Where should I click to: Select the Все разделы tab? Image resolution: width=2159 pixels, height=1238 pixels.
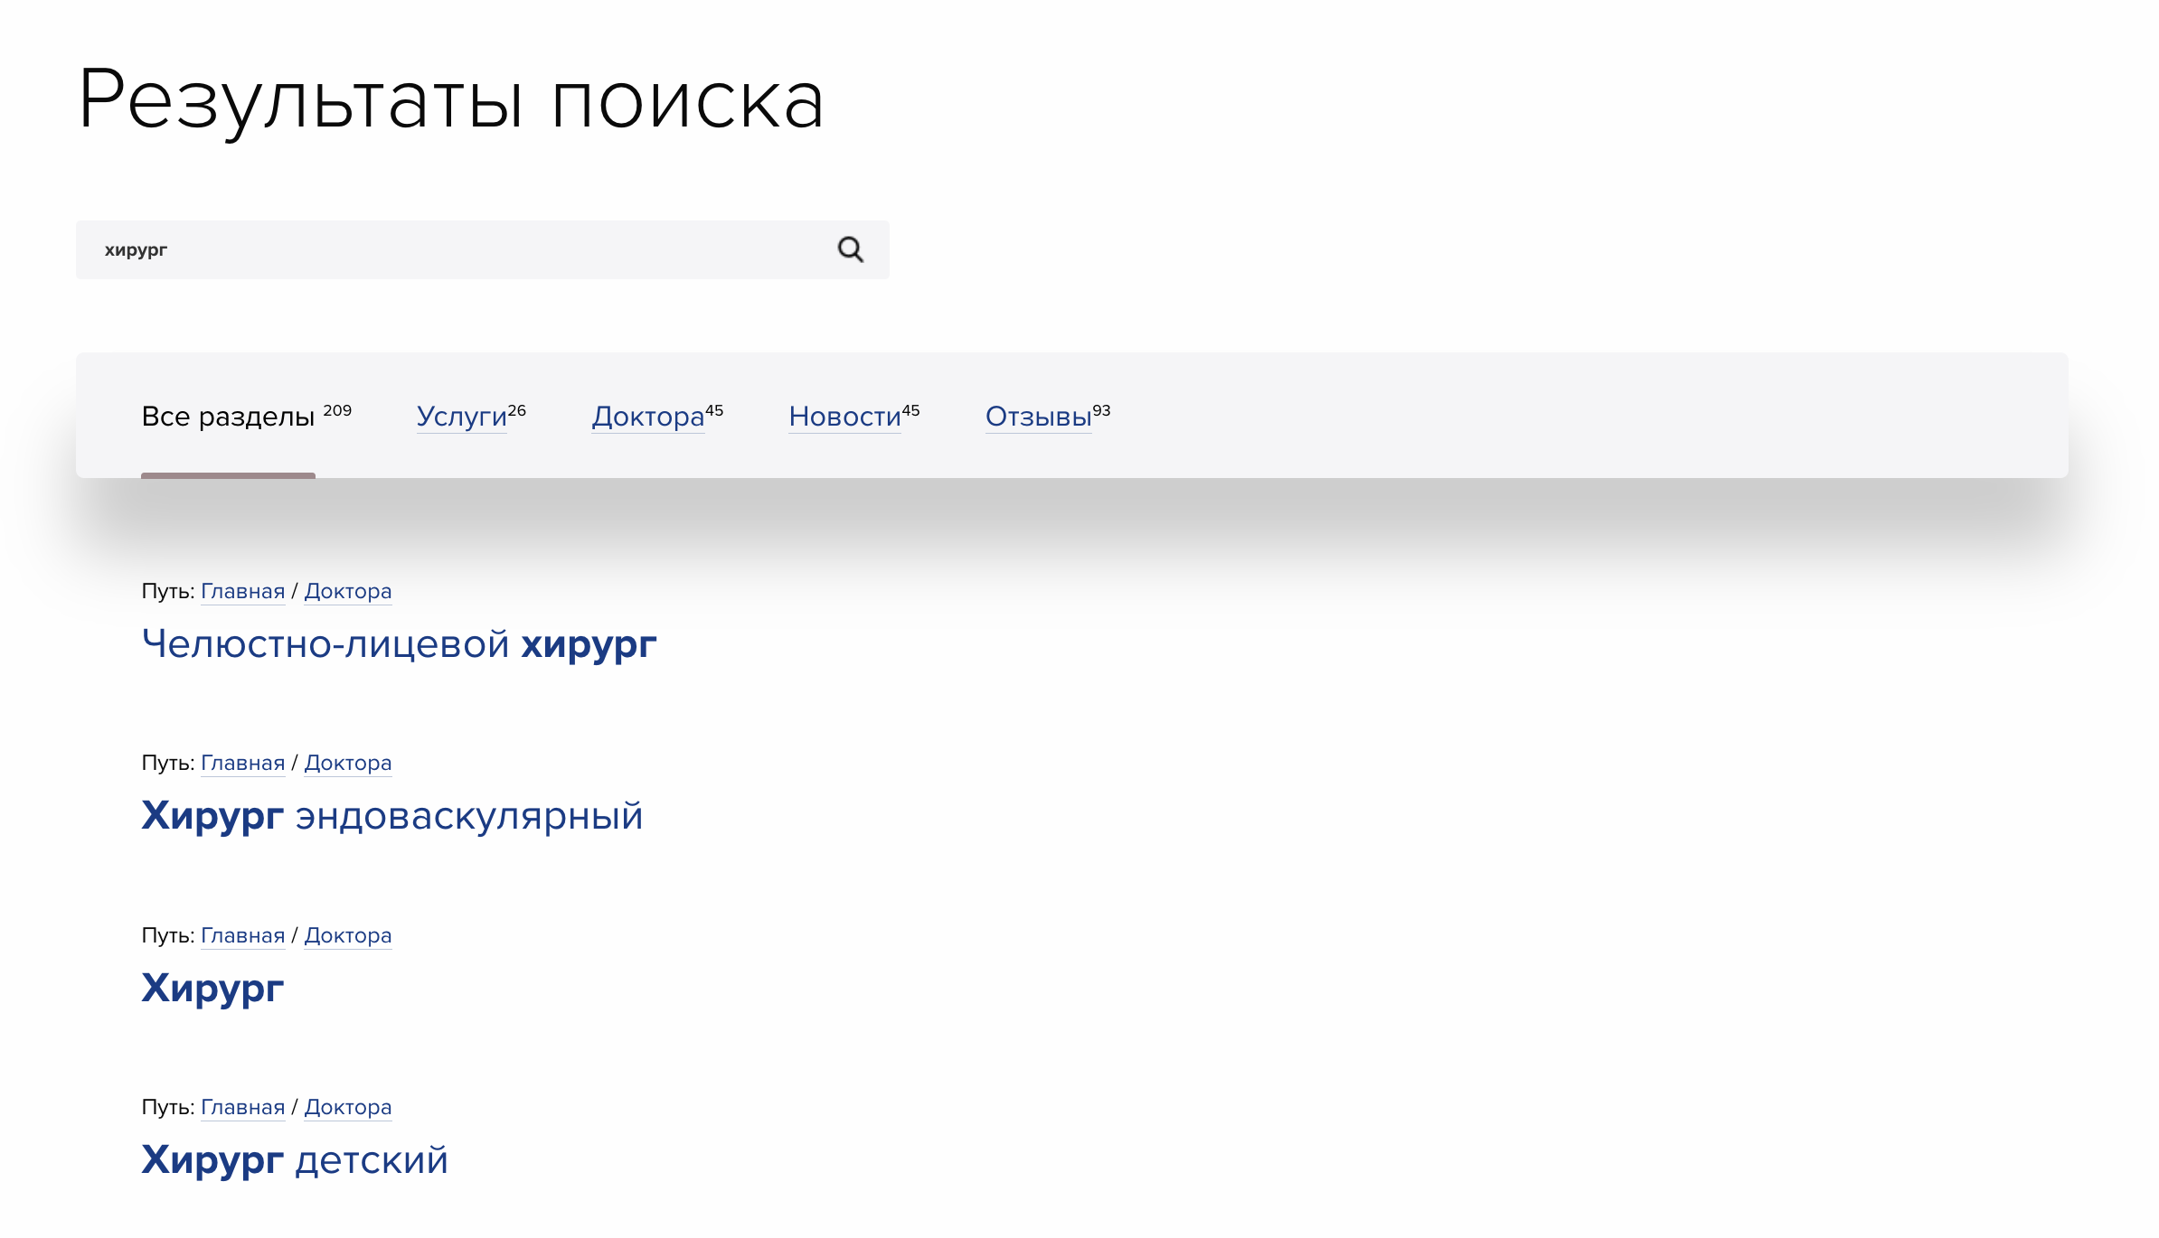click(x=229, y=417)
